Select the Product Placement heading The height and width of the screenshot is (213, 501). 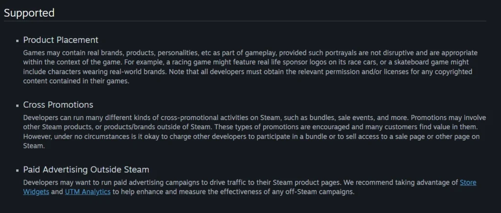[x=61, y=40]
